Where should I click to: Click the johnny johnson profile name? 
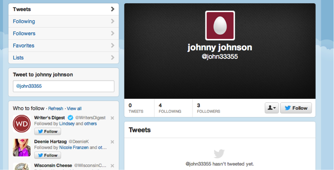point(220,48)
